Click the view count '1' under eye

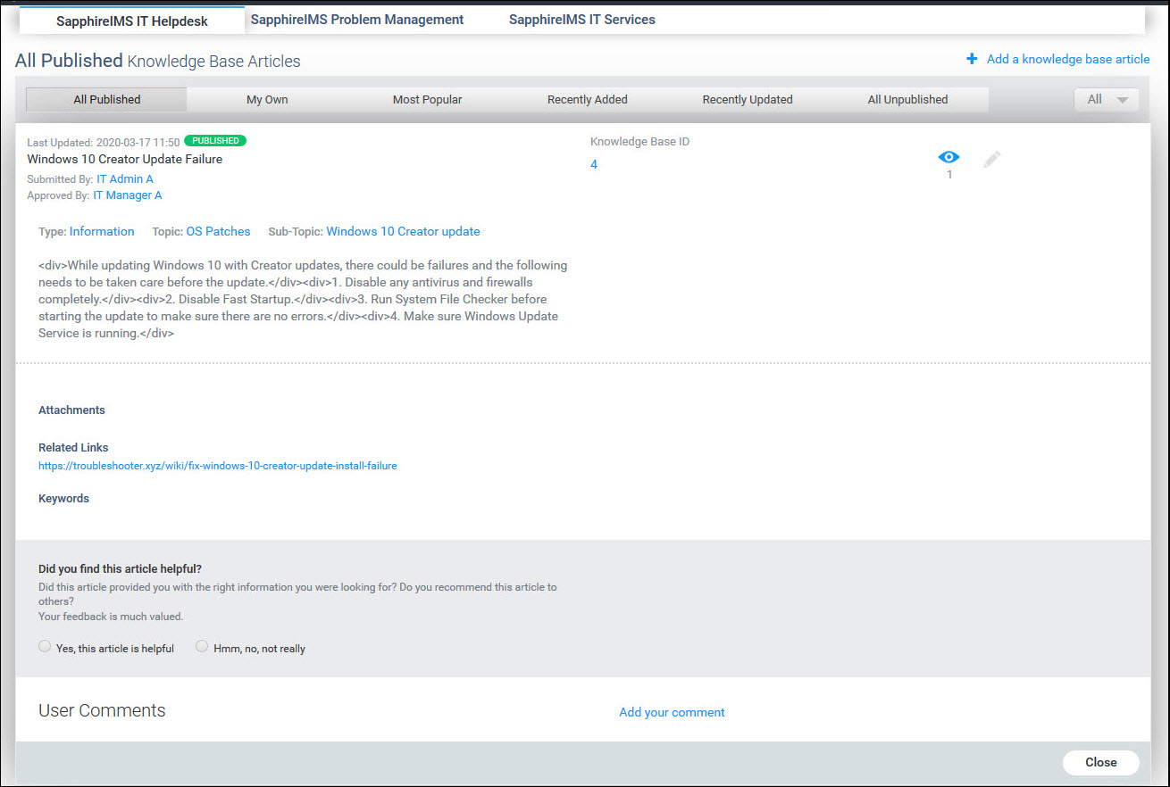click(x=949, y=175)
